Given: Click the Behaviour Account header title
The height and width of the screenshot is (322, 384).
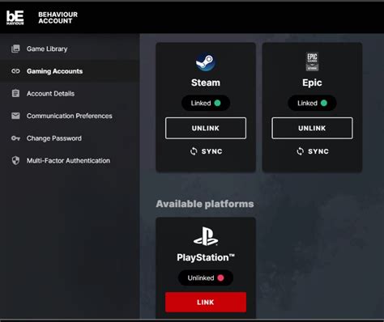Looking at the screenshot, I should click(x=58, y=18).
